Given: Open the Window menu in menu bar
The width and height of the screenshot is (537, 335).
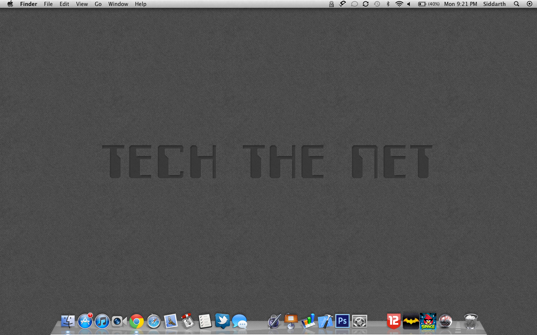Looking at the screenshot, I should (x=118, y=4).
